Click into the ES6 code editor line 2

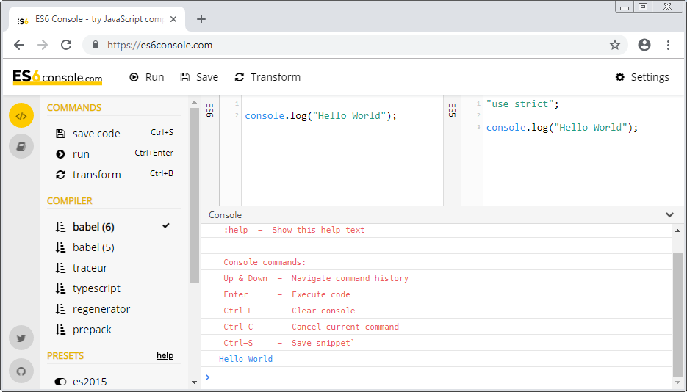coord(320,116)
